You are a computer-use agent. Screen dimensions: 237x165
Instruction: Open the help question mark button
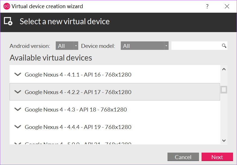[x=207, y=6]
